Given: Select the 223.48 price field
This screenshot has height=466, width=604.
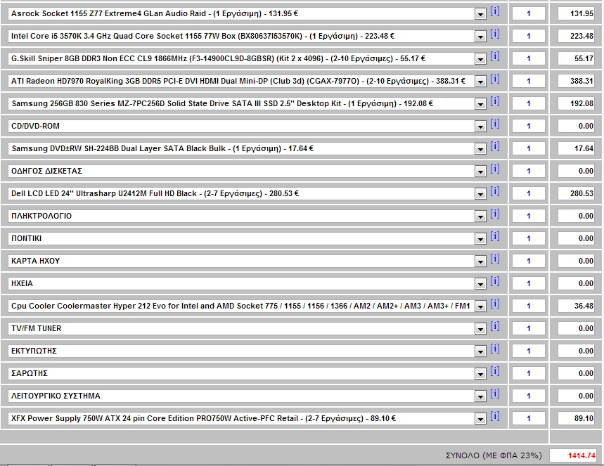Looking at the screenshot, I should (577, 36).
